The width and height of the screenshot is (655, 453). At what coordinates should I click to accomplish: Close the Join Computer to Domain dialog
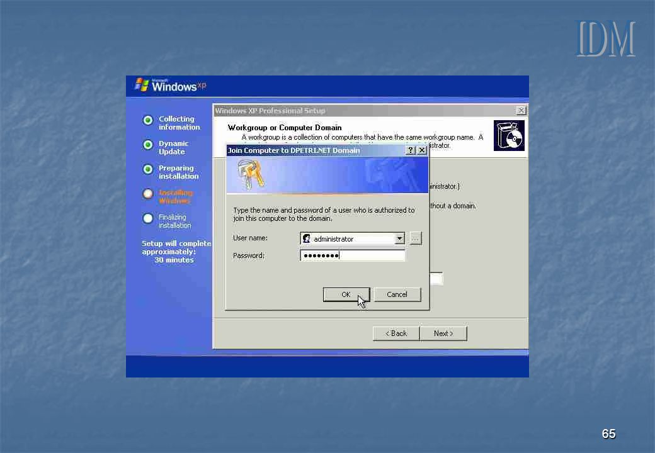pos(422,150)
